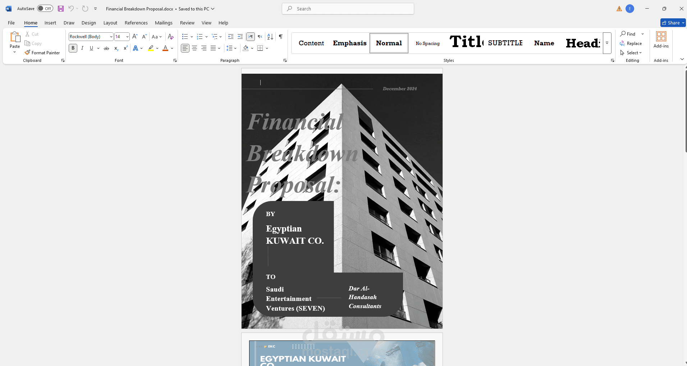Apply superscript formatting
The height and width of the screenshot is (366, 687).
pos(125,48)
